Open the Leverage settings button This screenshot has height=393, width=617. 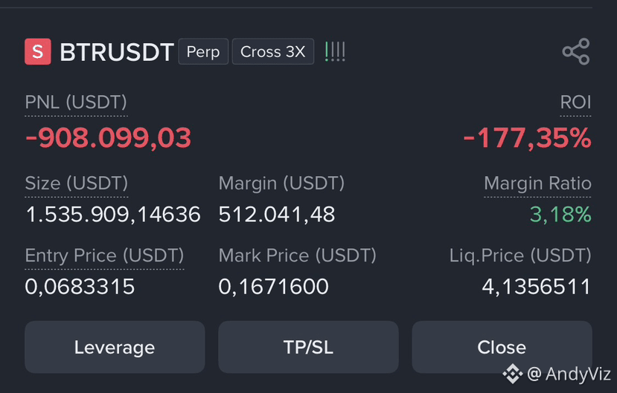point(115,347)
